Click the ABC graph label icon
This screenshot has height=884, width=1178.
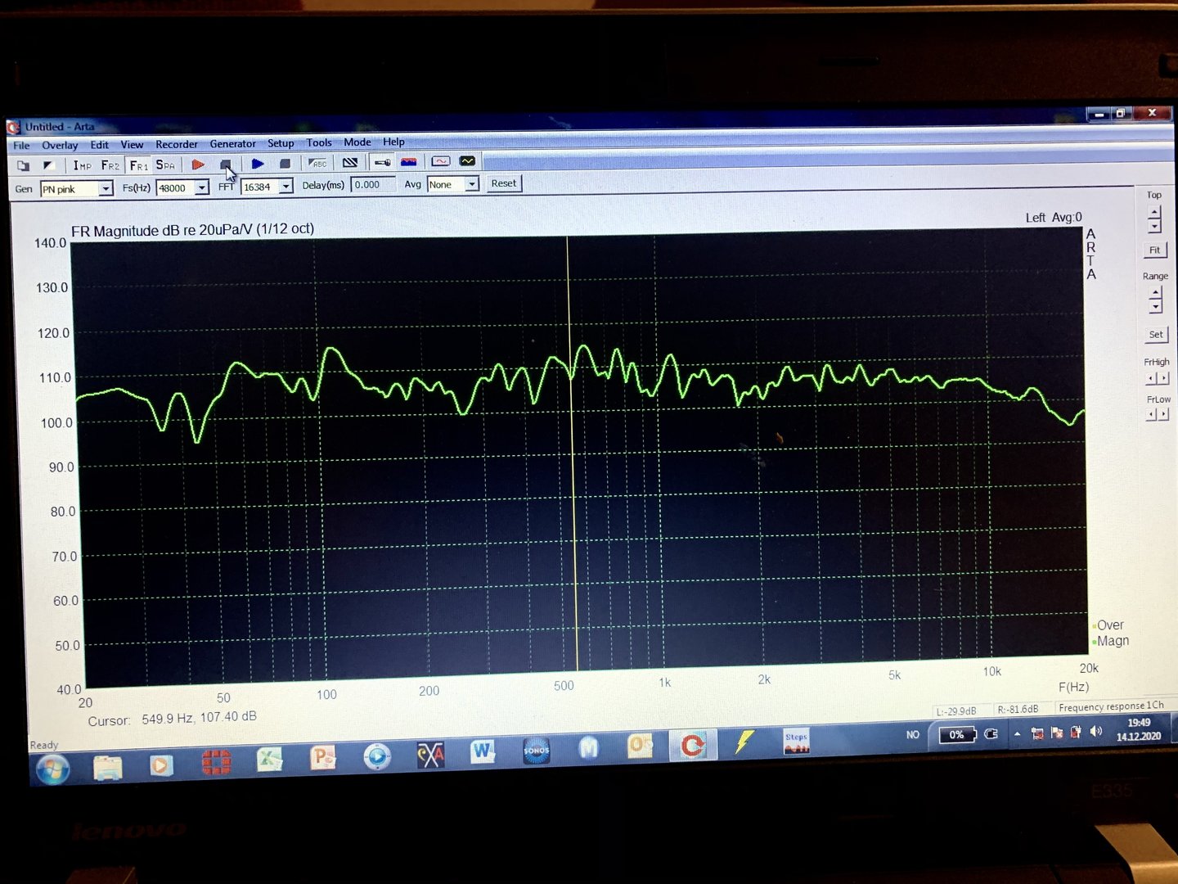click(x=317, y=163)
